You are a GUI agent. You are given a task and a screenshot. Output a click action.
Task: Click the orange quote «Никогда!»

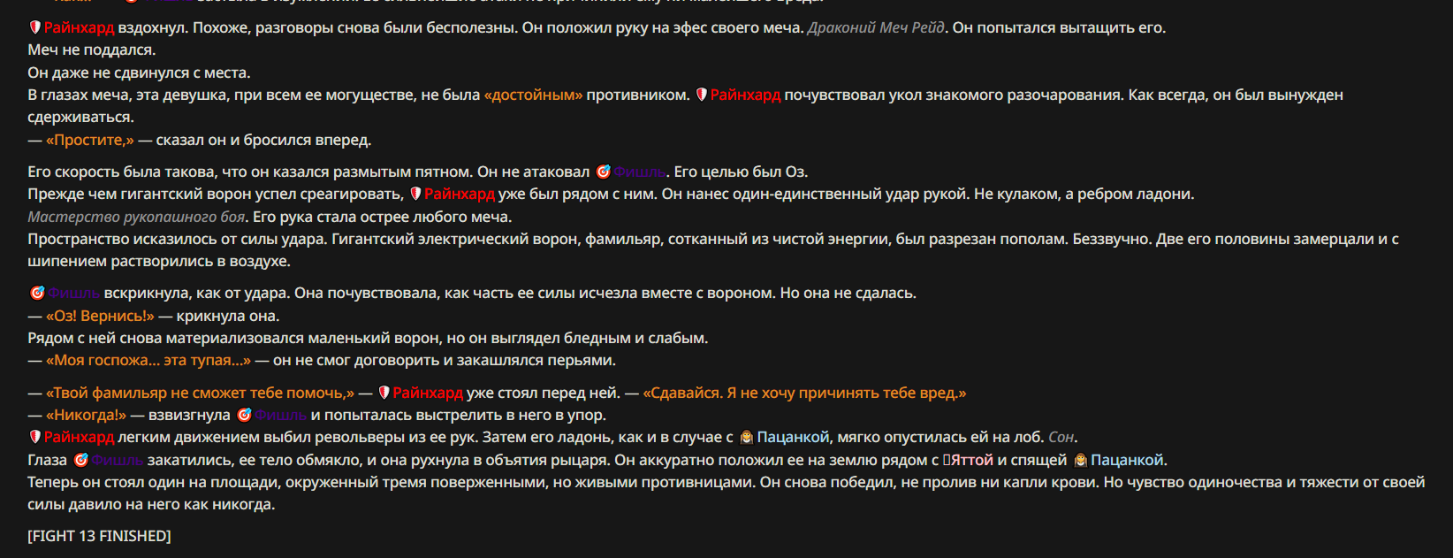[x=87, y=415]
